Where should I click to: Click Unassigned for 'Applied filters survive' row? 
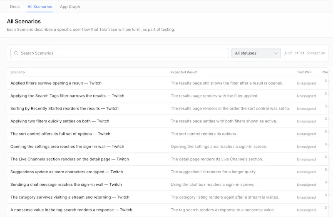pos(306,83)
